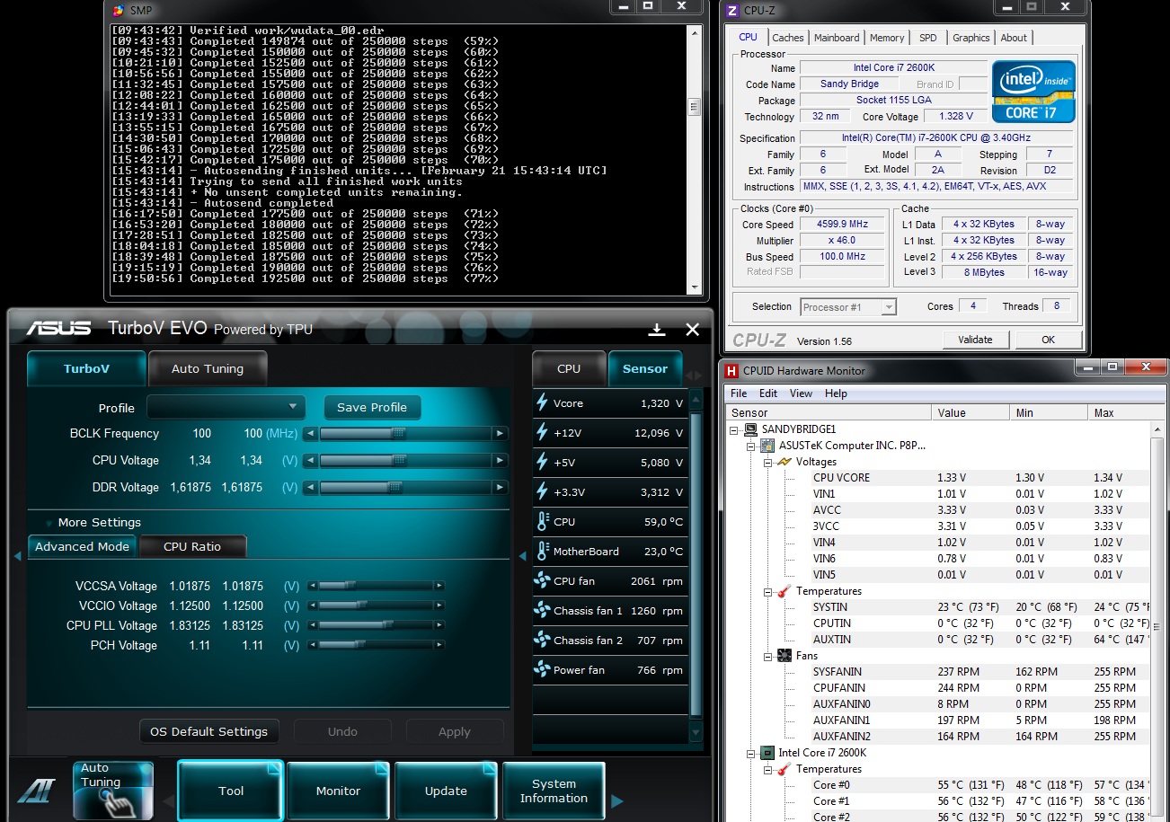Viewport: 1170px width, 822px height.
Task: Click the DDR Voltage slider track
Action: click(406, 488)
